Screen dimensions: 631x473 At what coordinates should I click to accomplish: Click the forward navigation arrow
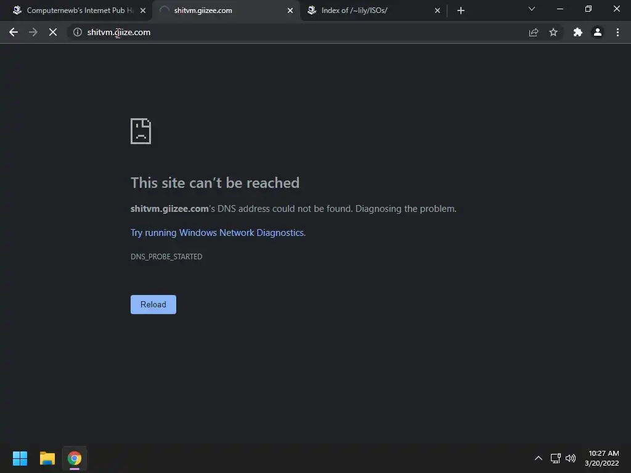coord(33,32)
